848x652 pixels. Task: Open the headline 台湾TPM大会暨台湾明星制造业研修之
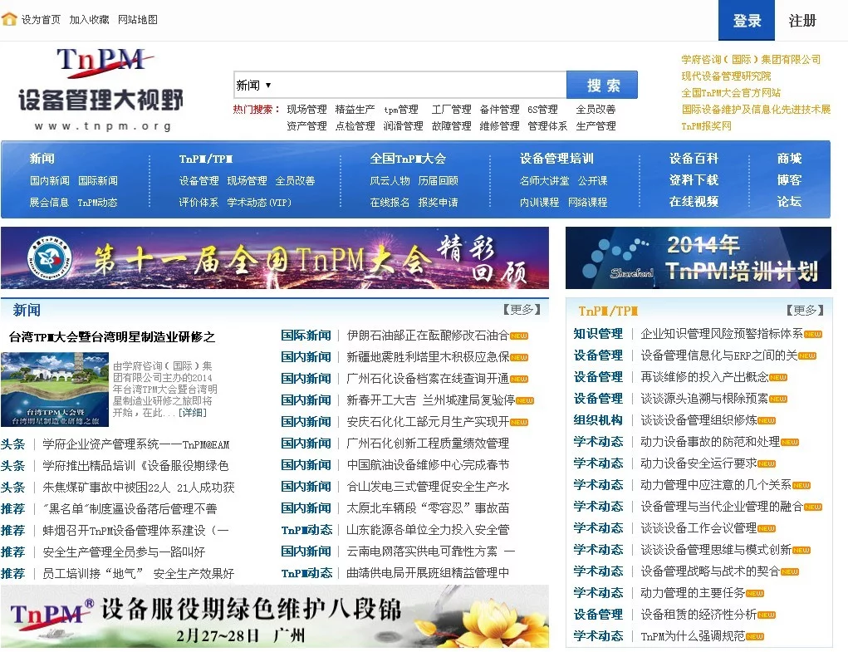click(112, 337)
